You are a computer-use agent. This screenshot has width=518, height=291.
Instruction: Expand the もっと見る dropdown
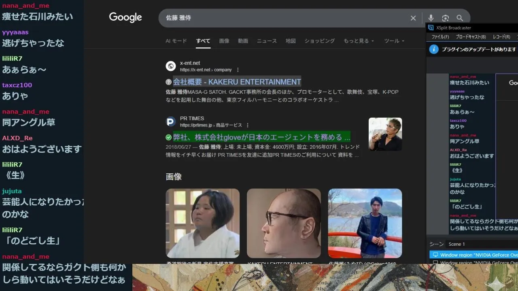(x=359, y=41)
